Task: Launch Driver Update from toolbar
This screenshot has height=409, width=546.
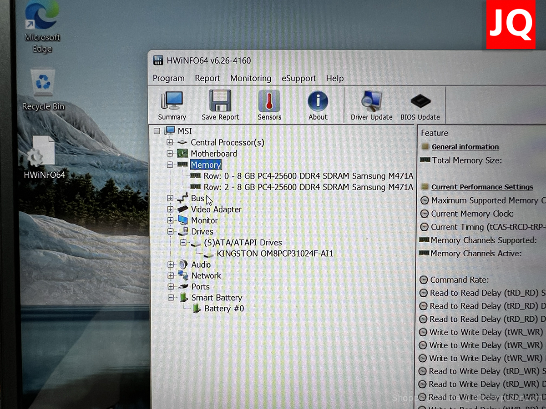Action: tap(371, 105)
